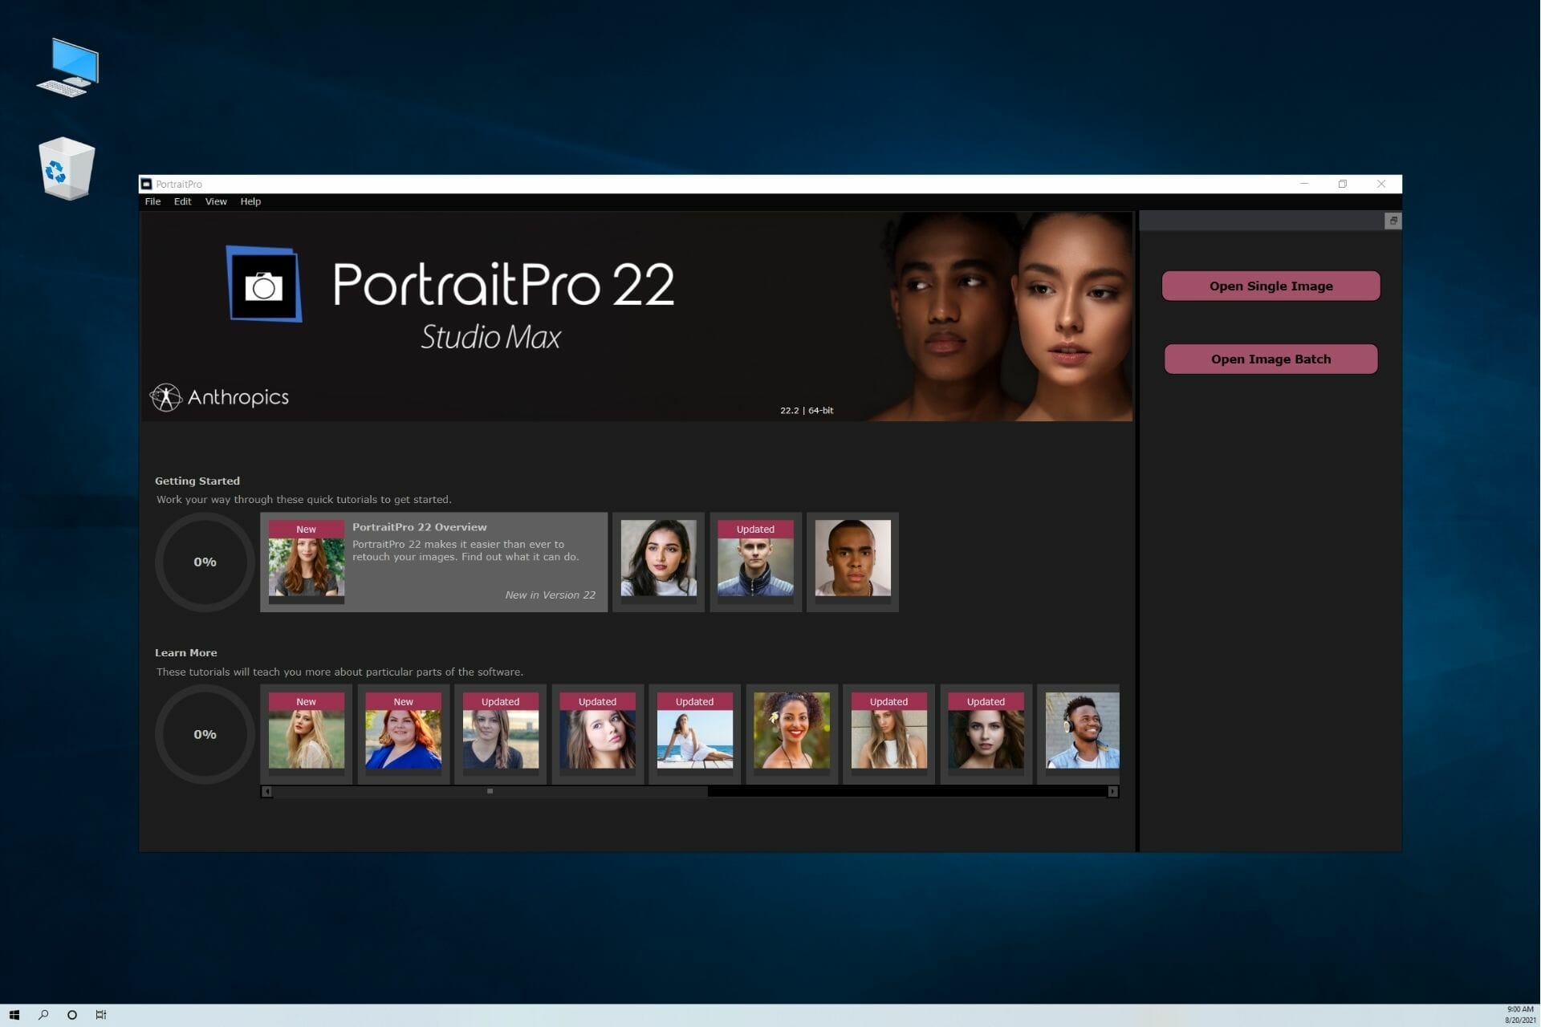1541x1027 pixels.
Task: Open the Updated tutorial with dark-background brunette
Action: (x=986, y=734)
